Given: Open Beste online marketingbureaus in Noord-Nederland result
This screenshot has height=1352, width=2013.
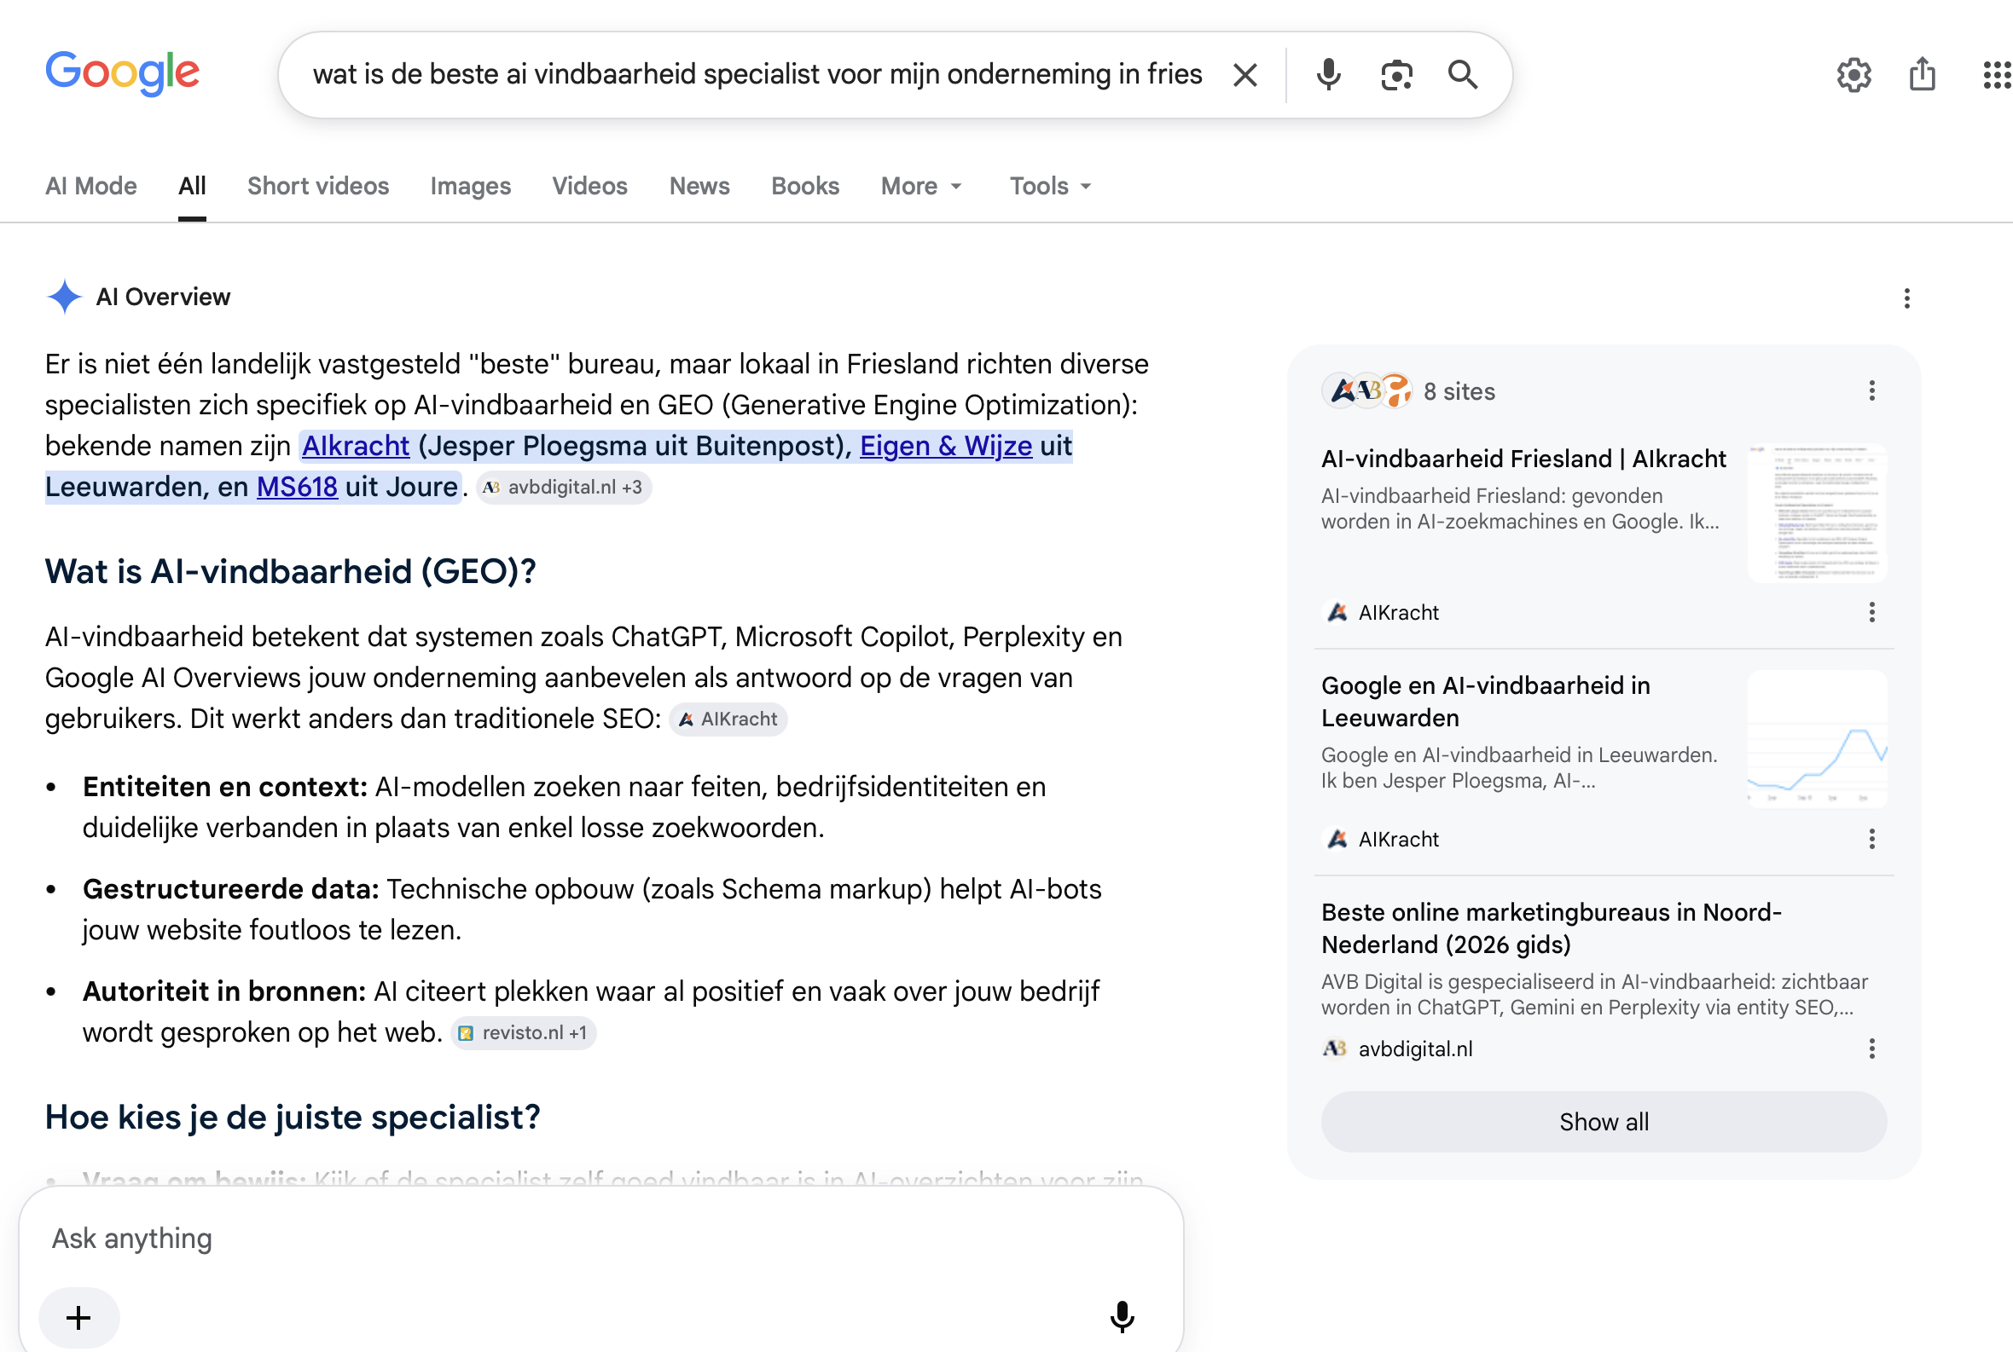Looking at the screenshot, I should click(1551, 928).
